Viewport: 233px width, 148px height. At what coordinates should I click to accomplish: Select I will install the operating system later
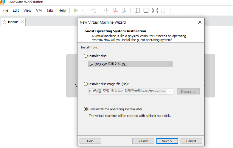click(86, 109)
